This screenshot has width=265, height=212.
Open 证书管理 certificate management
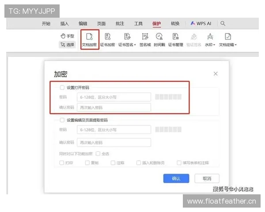[x=176, y=40]
